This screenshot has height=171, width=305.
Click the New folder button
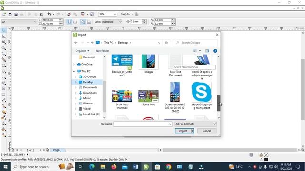[102, 51]
